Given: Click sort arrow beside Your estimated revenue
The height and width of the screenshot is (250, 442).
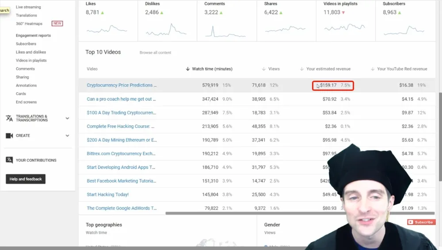Looking at the screenshot, I should (x=301, y=69).
